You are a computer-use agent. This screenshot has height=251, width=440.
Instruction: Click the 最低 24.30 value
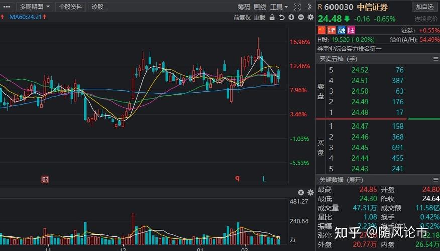point(368,199)
